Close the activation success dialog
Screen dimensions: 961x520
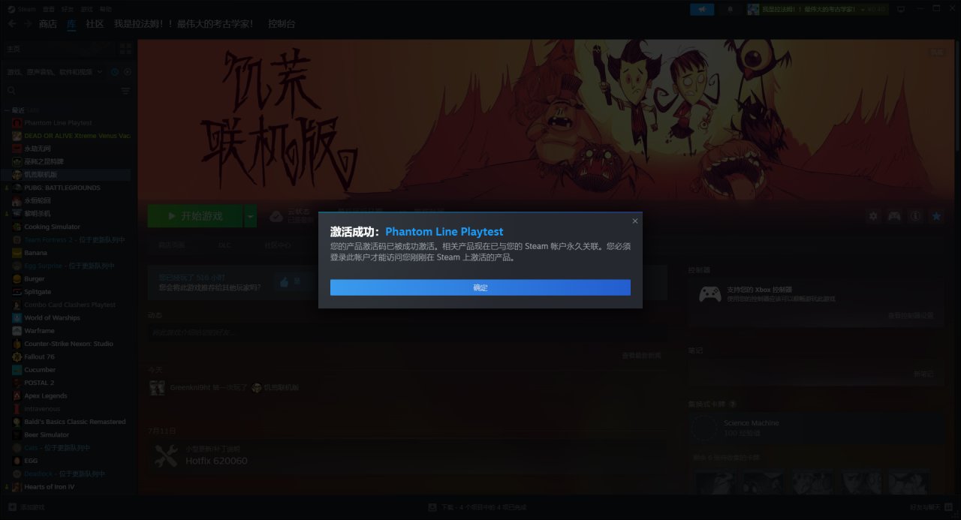[635, 221]
